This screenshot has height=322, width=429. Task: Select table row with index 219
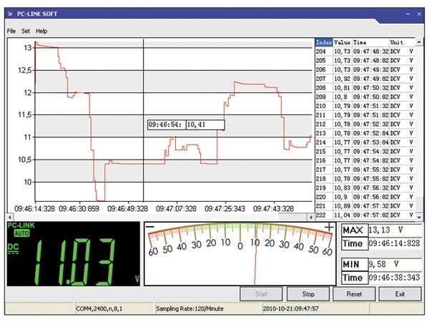[365, 187]
